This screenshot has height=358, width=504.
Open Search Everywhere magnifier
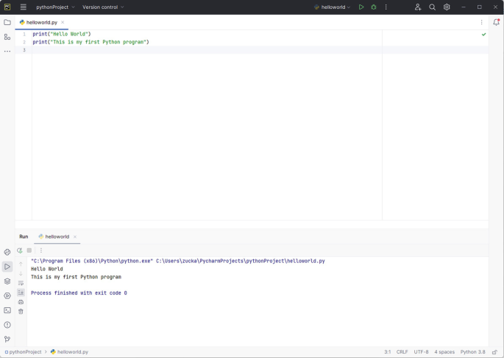433,7
